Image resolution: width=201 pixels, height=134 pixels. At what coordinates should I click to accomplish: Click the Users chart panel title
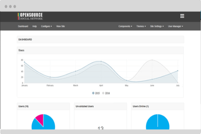[21, 50]
